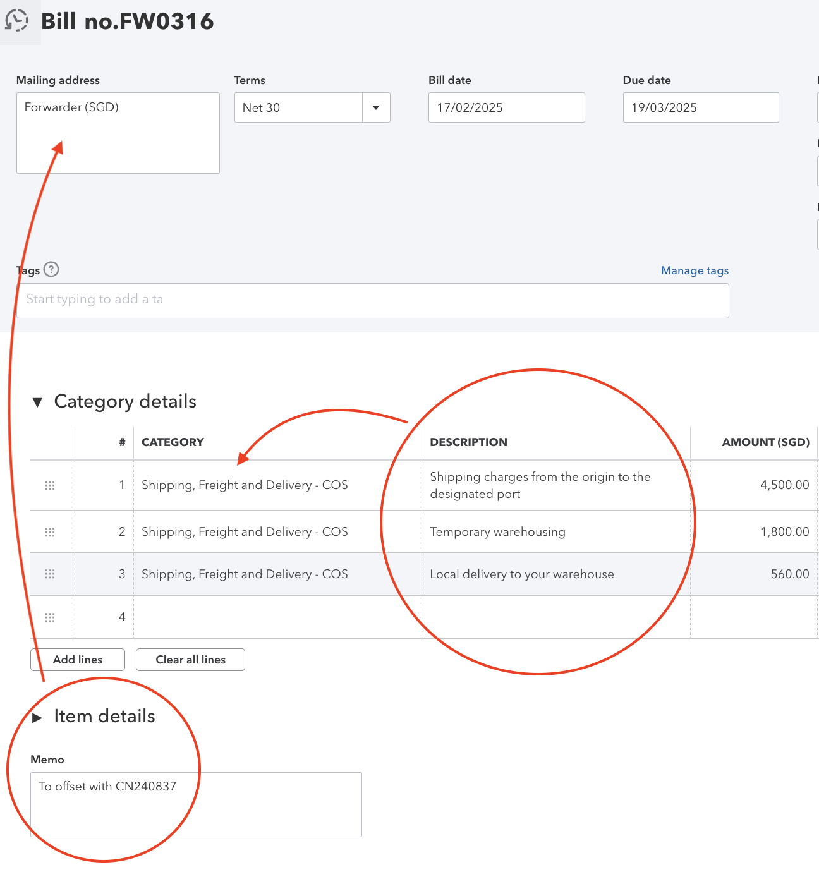Click the drag handle on line 1

click(x=51, y=485)
